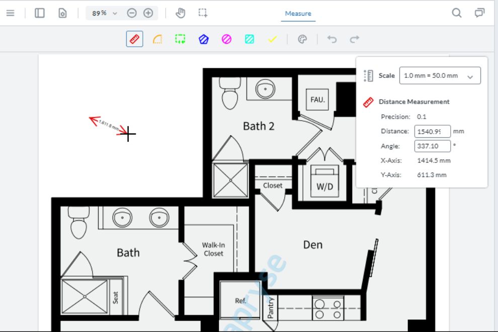Open the search panel
The width and height of the screenshot is (498, 332).
click(x=457, y=13)
